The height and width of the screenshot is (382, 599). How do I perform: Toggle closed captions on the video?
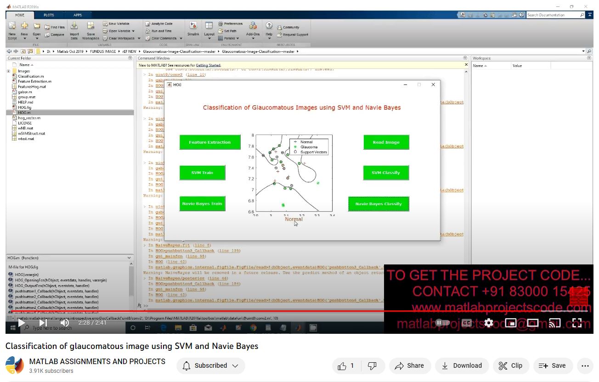(467, 323)
